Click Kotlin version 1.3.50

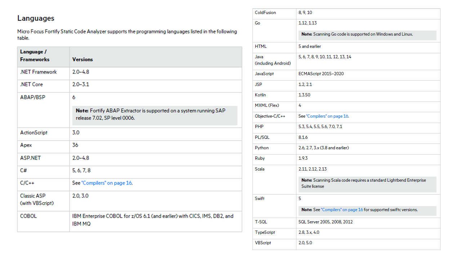click(304, 95)
